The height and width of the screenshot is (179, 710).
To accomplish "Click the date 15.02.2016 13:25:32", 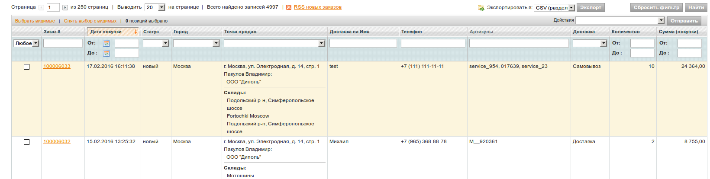I will tap(111, 142).
